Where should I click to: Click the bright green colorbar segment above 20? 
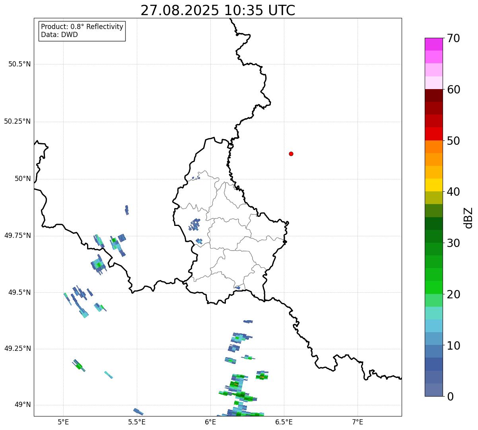point(434,288)
